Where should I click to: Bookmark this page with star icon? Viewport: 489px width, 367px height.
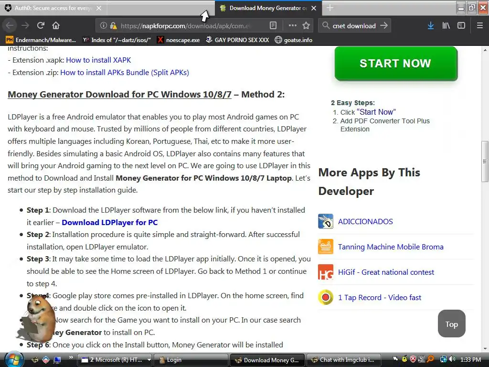(x=306, y=26)
